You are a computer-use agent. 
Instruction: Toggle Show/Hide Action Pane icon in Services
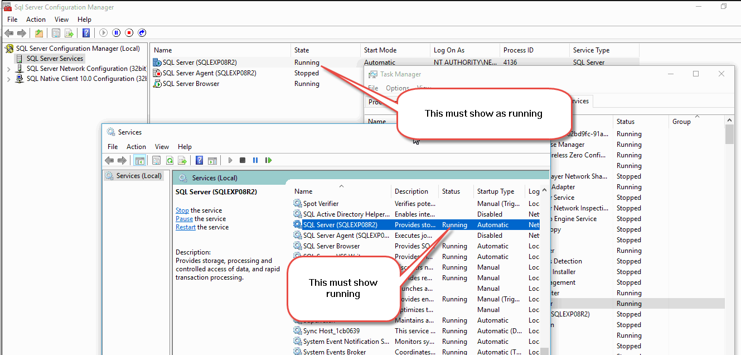(x=212, y=160)
